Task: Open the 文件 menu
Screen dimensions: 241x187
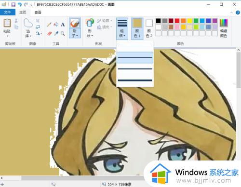Action: pyautogui.click(x=8, y=12)
